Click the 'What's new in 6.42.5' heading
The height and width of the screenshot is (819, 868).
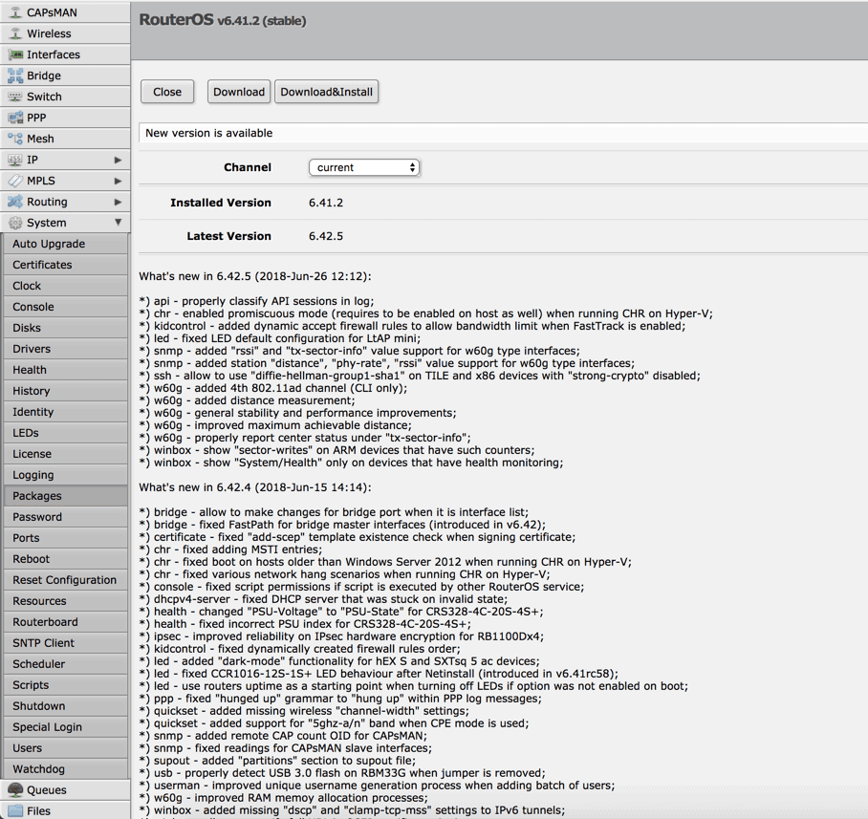coord(255,276)
